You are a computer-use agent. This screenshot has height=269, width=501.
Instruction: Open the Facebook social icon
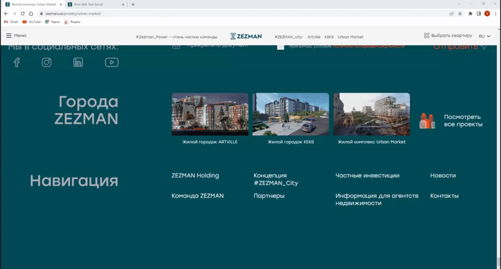[x=17, y=62]
